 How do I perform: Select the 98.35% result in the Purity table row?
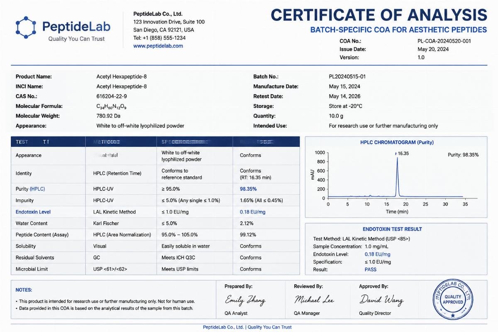coord(248,189)
